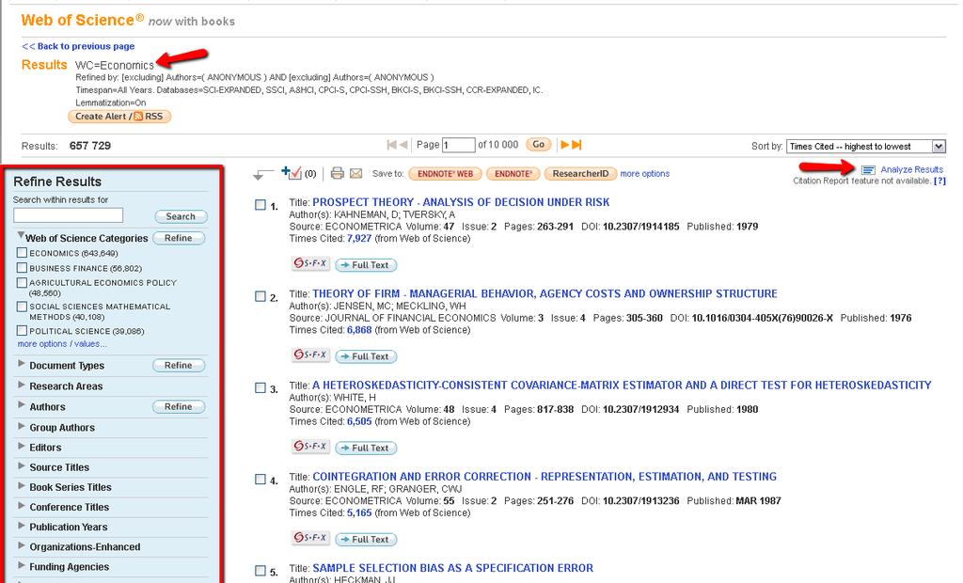The width and height of the screenshot is (963, 583).
Task: Select result 2 checkbox
Action: click(x=260, y=296)
